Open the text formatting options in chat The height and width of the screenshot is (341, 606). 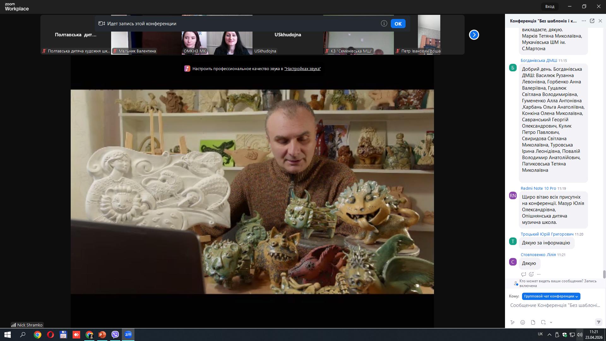[512, 322]
